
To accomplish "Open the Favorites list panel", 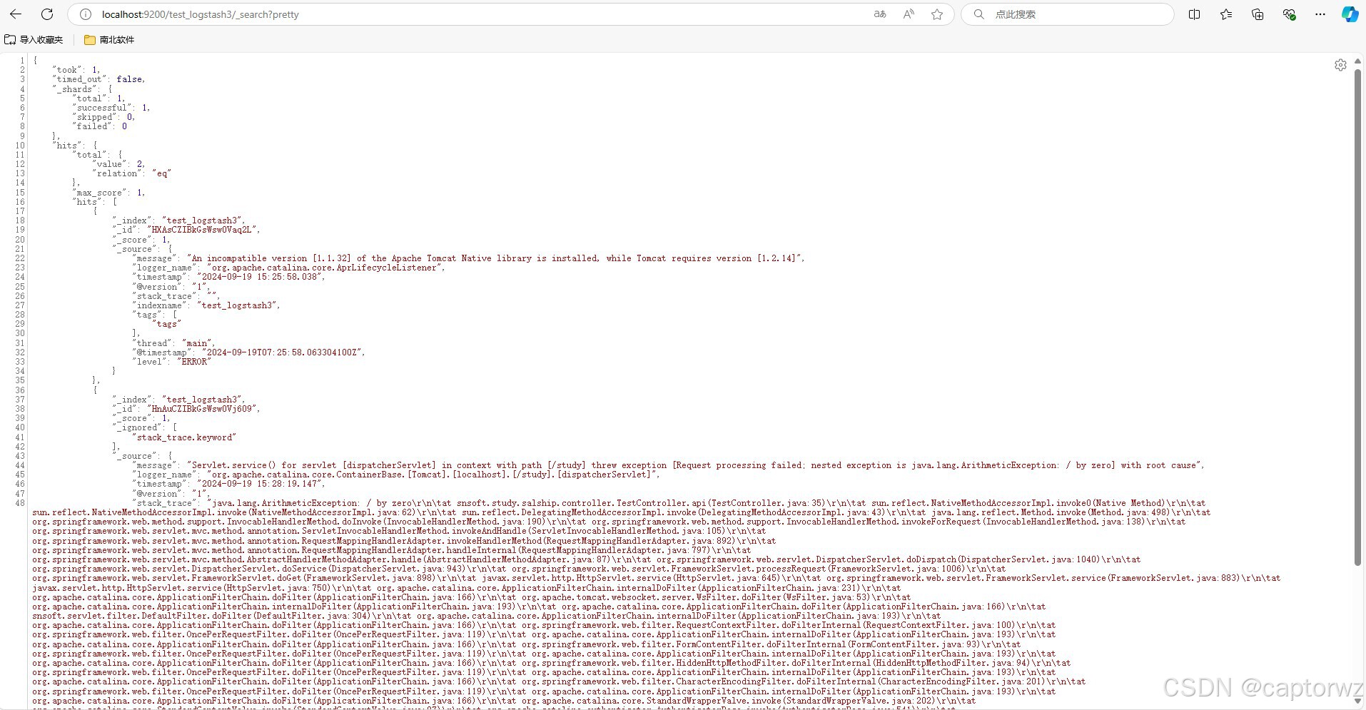I will tap(1226, 14).
